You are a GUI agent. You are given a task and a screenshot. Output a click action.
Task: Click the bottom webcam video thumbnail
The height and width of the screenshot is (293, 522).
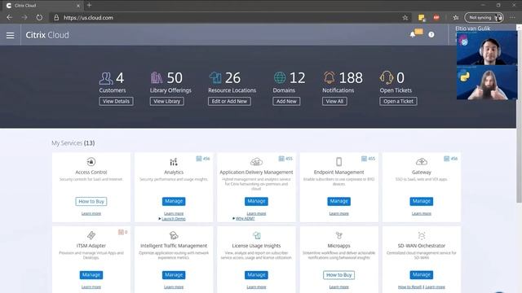coord(487,83)
